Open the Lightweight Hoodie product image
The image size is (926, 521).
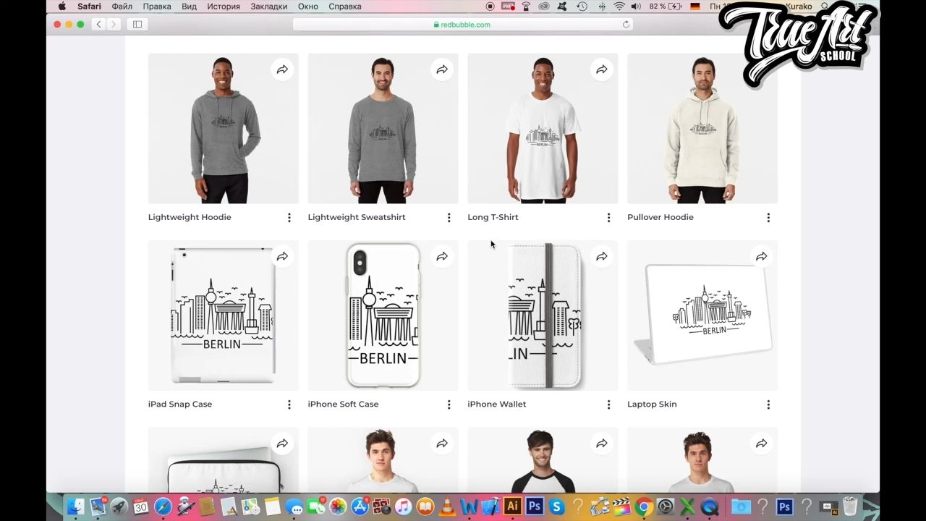click(224, 128)
